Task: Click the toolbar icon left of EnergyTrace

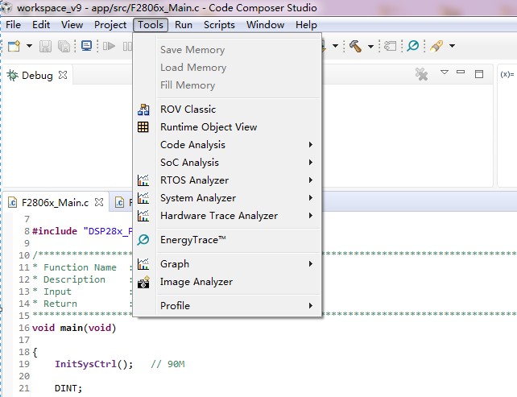Action: (391, 46)
